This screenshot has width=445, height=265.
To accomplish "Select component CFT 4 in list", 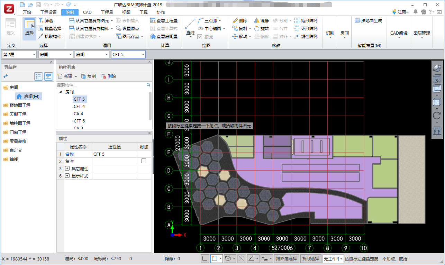I will point(79,107).
